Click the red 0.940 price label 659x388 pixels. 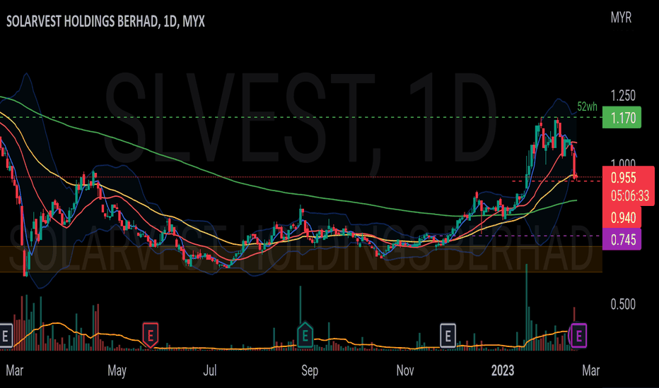[x=622, y=217]
